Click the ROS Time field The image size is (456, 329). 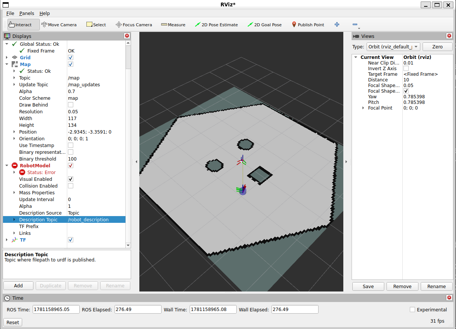coord(56,309)
